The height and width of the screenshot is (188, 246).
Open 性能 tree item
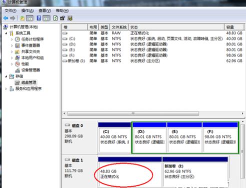25,64
